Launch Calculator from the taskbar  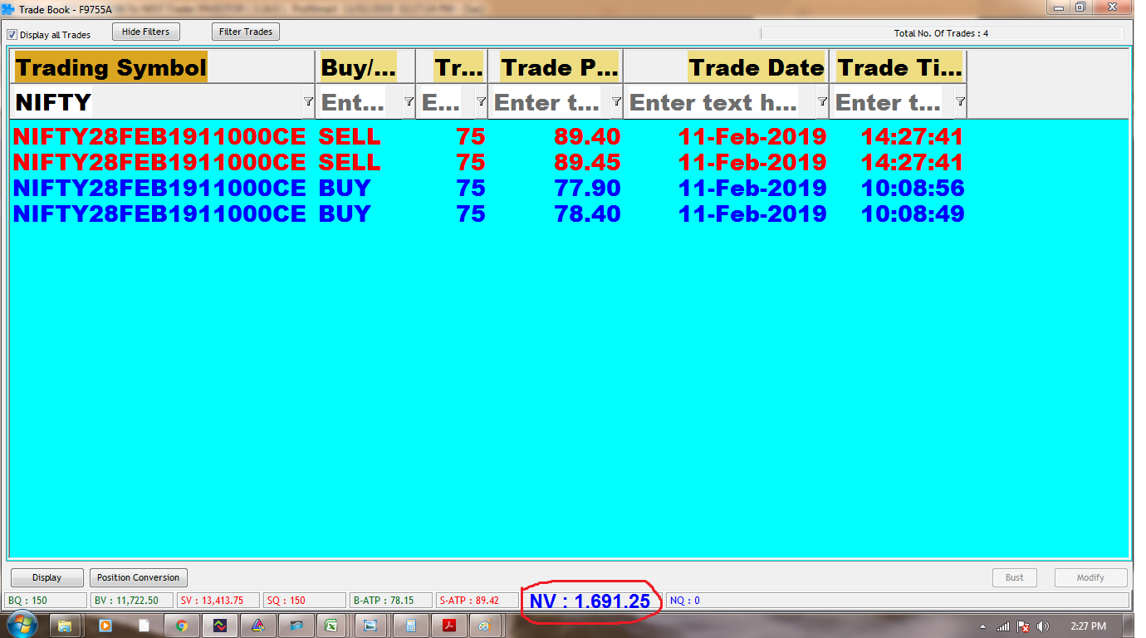coord(410,626)
